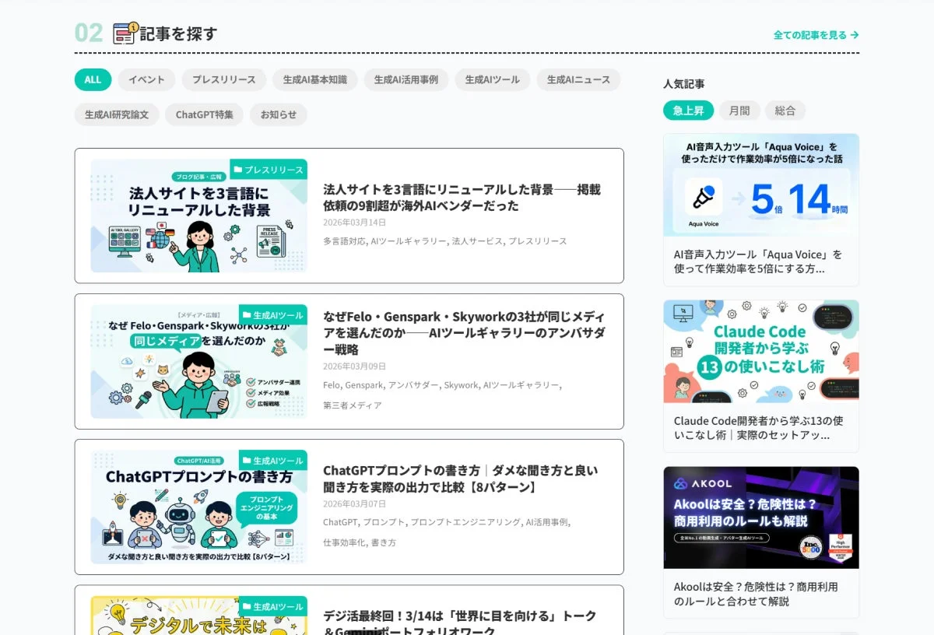Open the 全ての記事を見る link

(808, 35)
